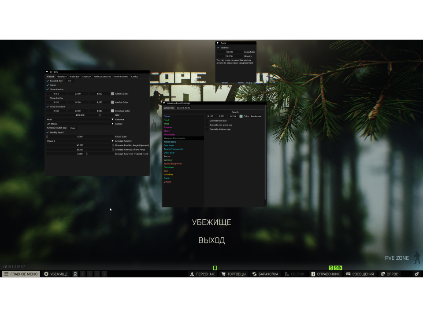Open the Grenade Aim key dropdown
The height and width of the screenshot is (317, 423).
click(80, 141)
